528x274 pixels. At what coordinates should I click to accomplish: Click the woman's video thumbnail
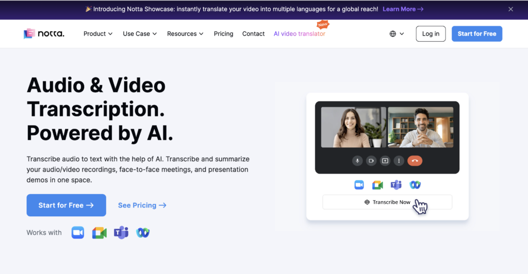[354, 127]
